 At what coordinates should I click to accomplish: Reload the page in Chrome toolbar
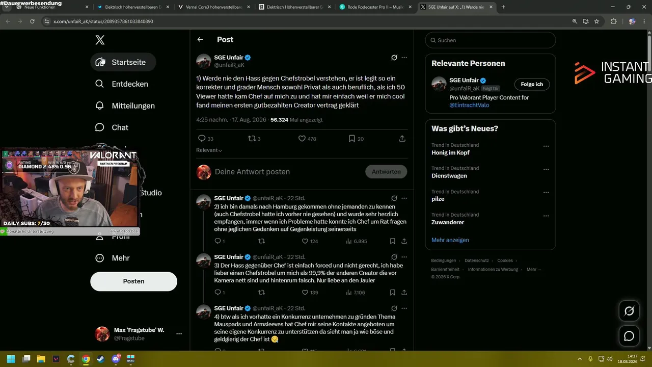coord(32,21)
